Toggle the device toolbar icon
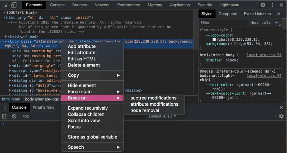This screenshot has height=153, width=287. (x=14, y=5)
